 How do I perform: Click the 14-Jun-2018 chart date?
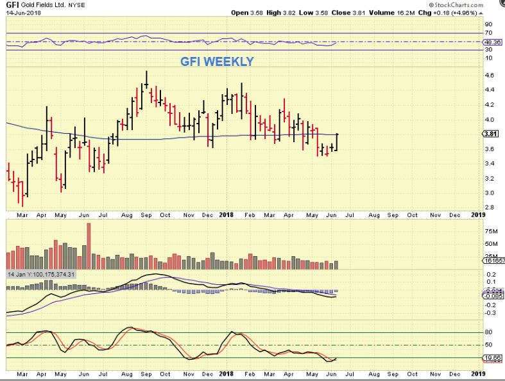click(22, 13)
